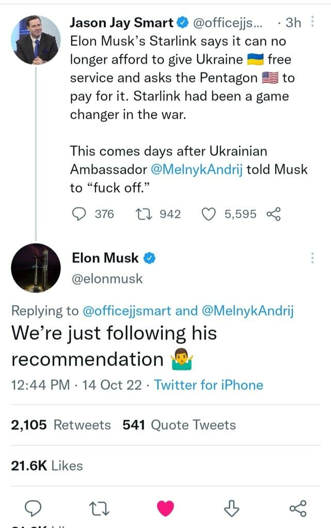Open Elon Musk's profile picture
The width and height of the screenshot is (331, 528).
coord(36,268)
